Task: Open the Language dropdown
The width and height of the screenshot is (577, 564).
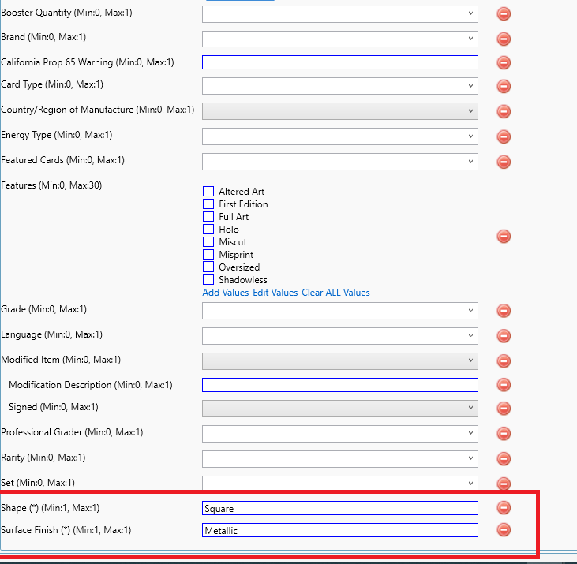Action: click(x=340, y=336)
